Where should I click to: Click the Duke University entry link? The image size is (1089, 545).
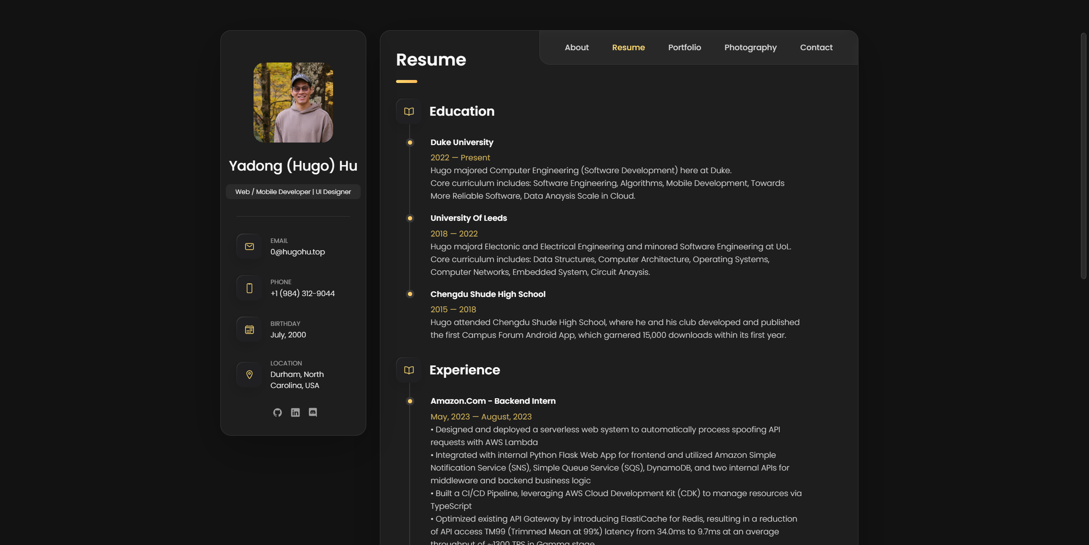pos(462,143)
